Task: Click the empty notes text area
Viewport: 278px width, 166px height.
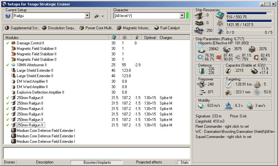Action: point(97,153)
